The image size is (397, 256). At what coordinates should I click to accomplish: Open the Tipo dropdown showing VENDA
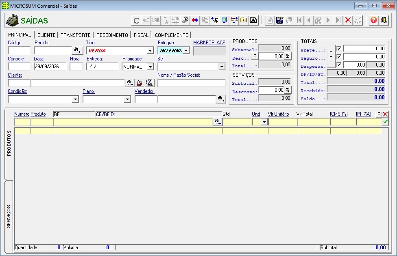tap(150, 50)
